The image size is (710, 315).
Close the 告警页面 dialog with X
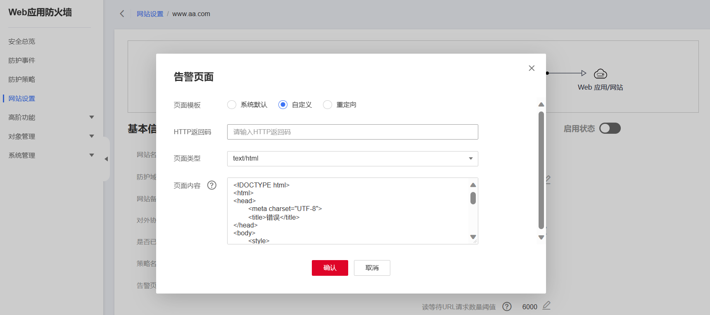(x=532, y=68)
